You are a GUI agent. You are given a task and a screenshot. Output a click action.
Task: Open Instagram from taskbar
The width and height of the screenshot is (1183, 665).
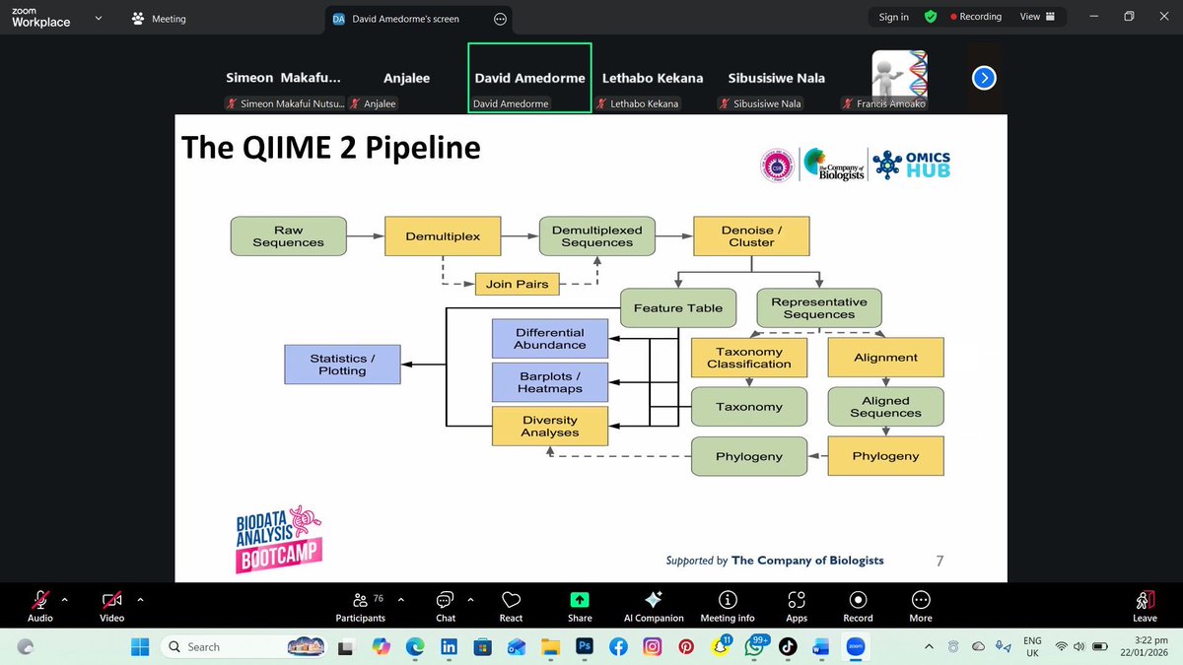[653, 646]
